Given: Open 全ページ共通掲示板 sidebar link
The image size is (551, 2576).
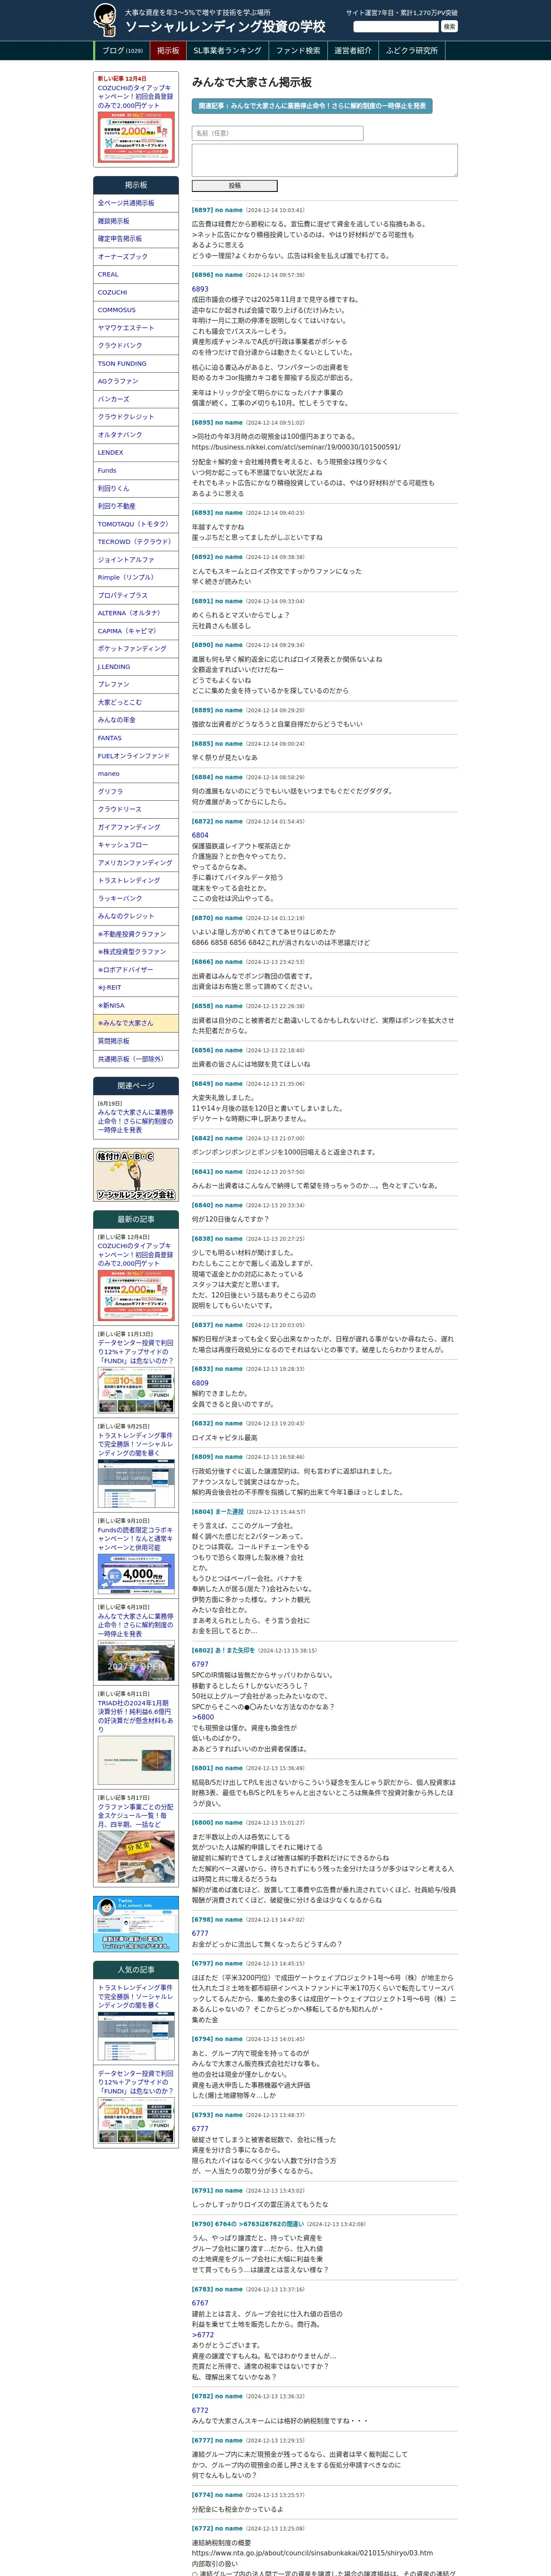Looking at the screenshot, I should [136, 203].
